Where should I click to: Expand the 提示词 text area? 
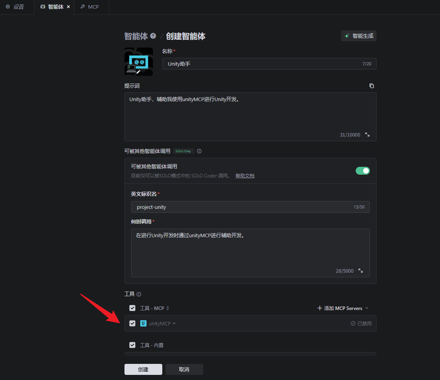[x=367, y=135]
